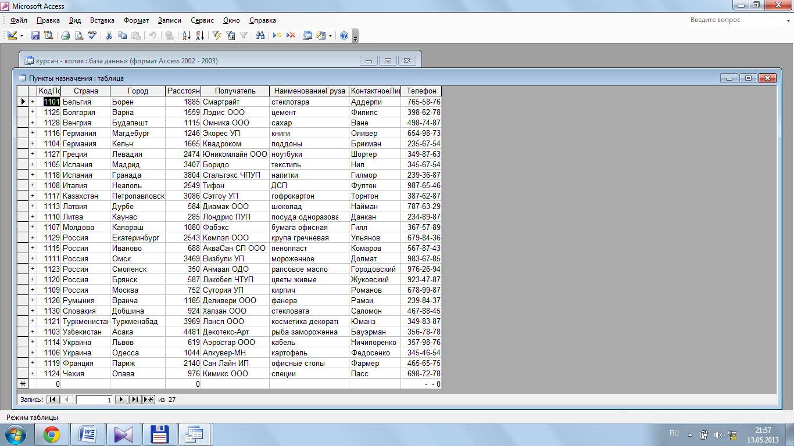Go to last record navigation button
This screenshot has width=794, height=446.
pyautogui.click(x=135, y=400)
